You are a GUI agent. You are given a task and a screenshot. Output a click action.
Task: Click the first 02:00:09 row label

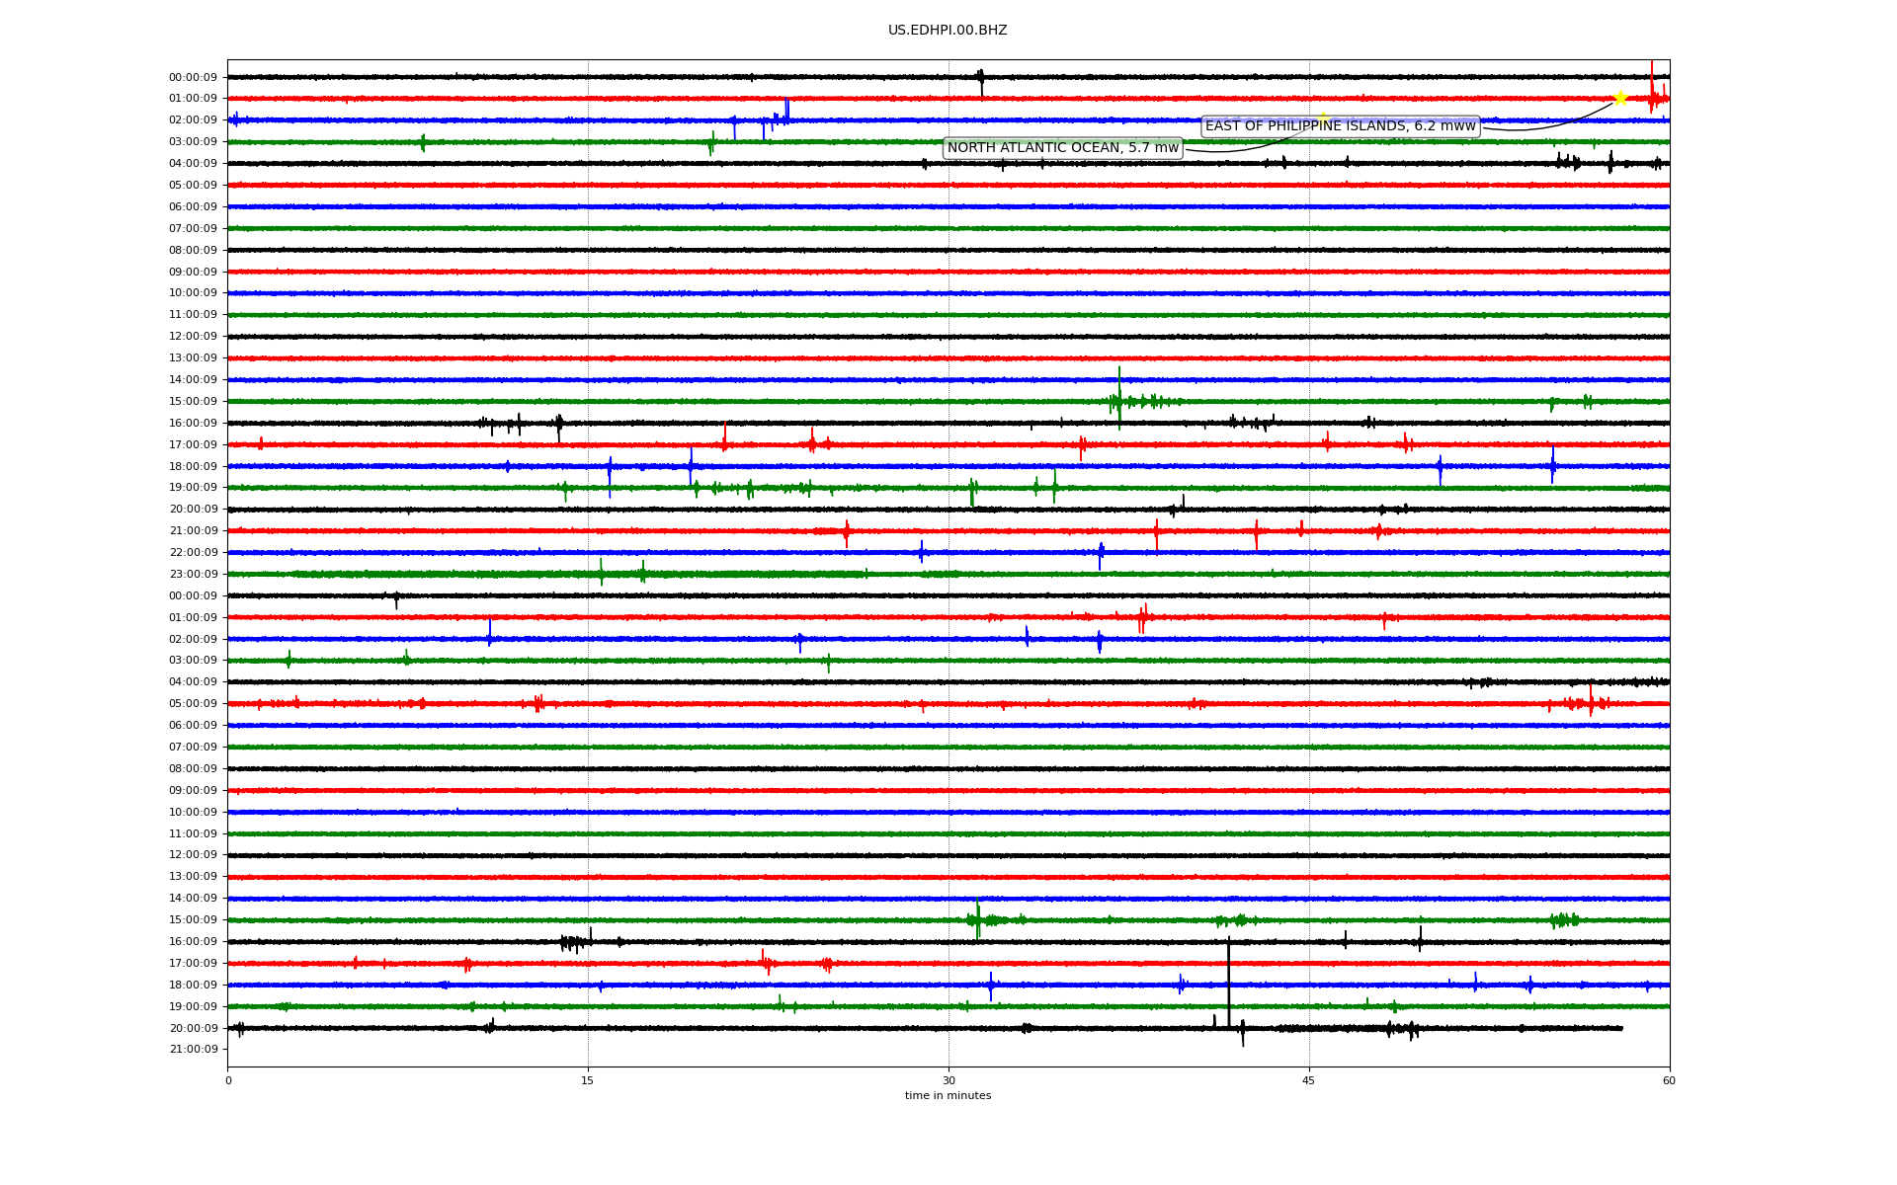193,120
